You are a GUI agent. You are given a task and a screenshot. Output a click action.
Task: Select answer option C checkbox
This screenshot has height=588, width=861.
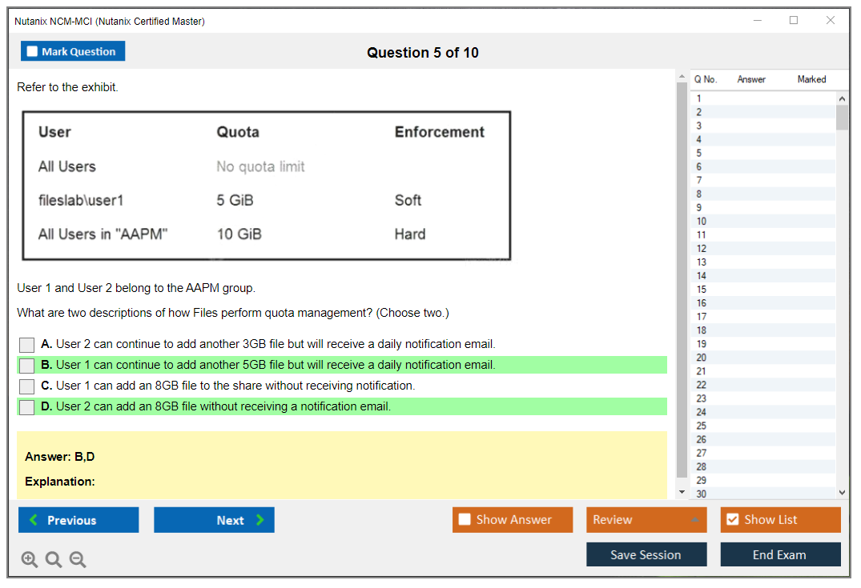(x=27, y=386)
